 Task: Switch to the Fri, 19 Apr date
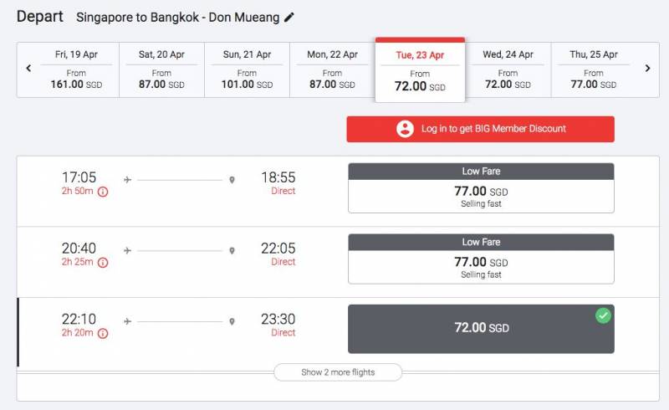(76, 69)
